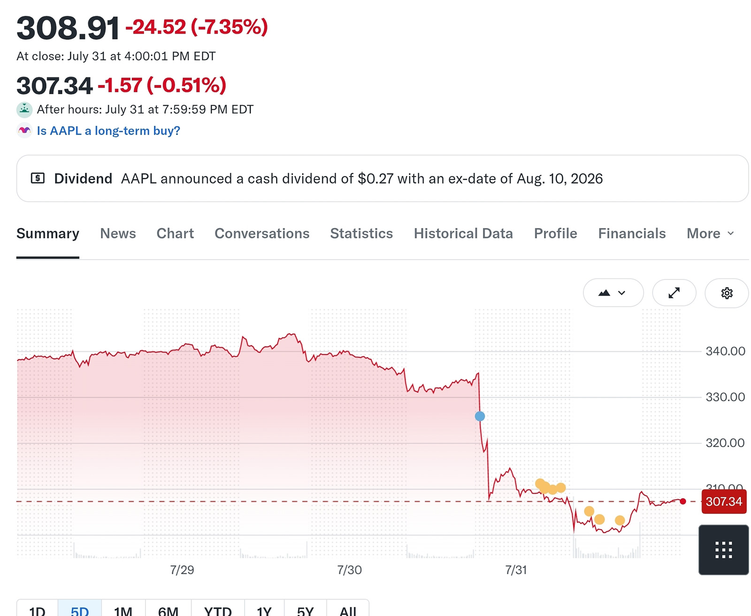
Task: Open the Historical Data tab
Action: pos(463,234)
